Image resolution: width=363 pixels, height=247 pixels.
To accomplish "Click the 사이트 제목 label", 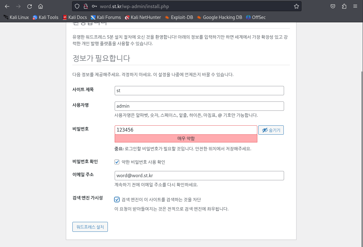I will (83, 90).
